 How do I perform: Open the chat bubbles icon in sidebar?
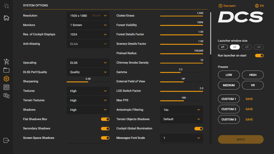[6, 96]
